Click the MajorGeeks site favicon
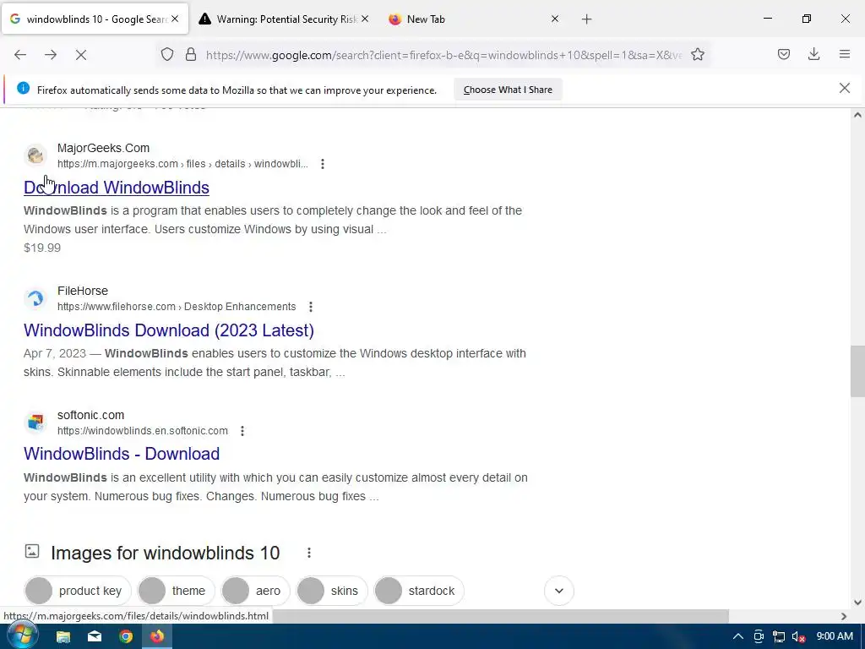 (x=35, y=155)
